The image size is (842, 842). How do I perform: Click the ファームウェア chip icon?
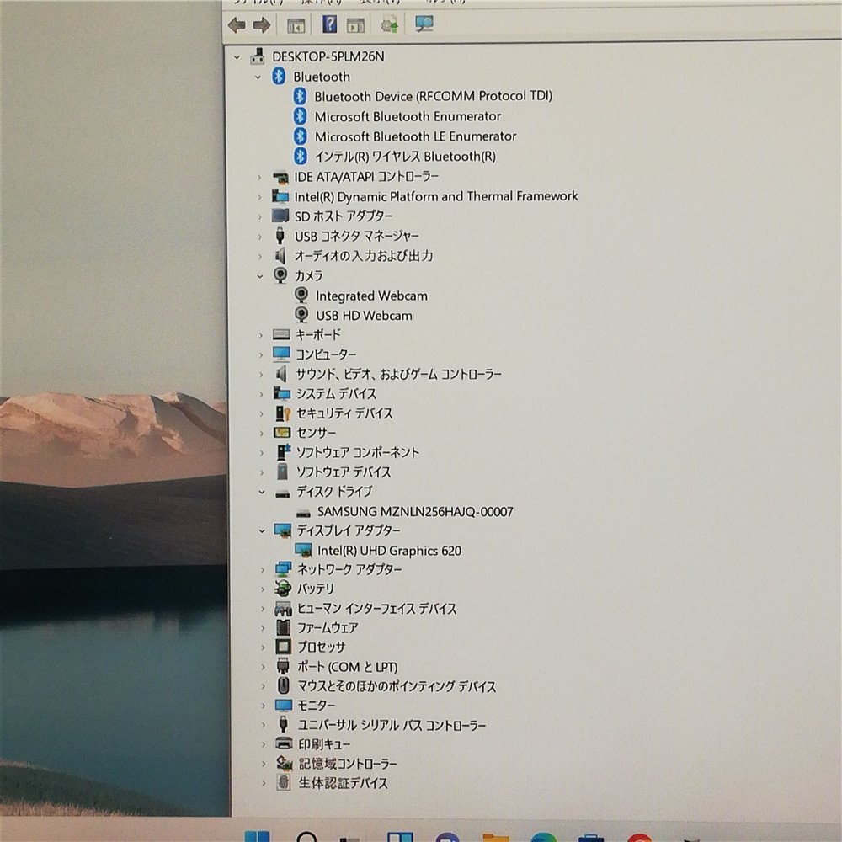point(283,628)
